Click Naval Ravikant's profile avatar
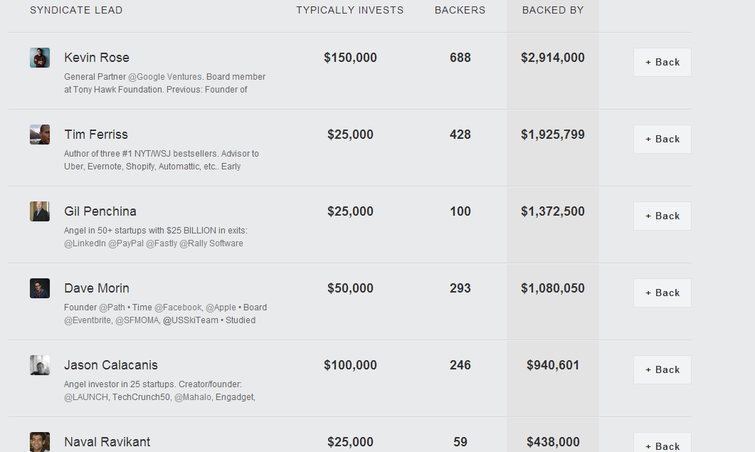This screenshot has height=452, width=755. click(x=40, y=441)
